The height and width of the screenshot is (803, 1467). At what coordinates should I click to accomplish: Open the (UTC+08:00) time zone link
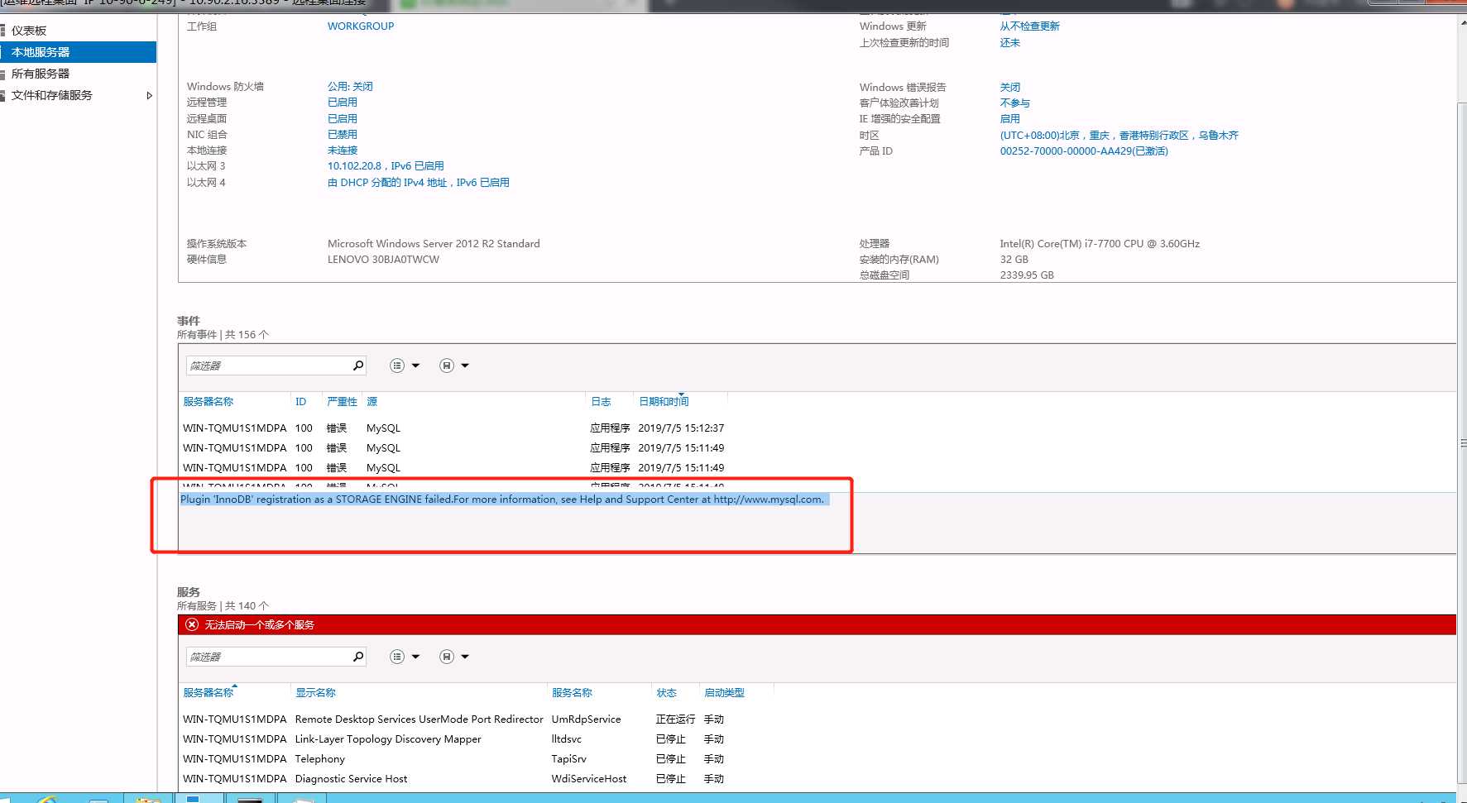click(x=1119, y=136)
